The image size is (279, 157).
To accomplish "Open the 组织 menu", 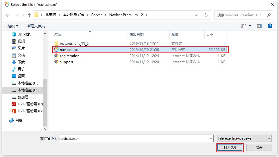I will click(13, 26).
